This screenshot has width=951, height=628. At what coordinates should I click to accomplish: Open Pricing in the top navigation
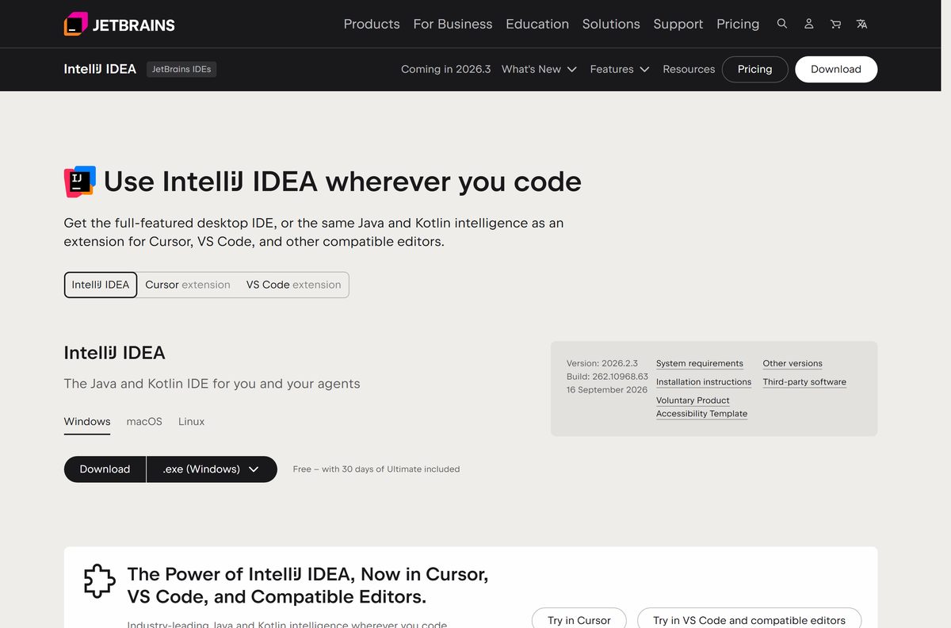pyautogui.click(x=738, y=24)
